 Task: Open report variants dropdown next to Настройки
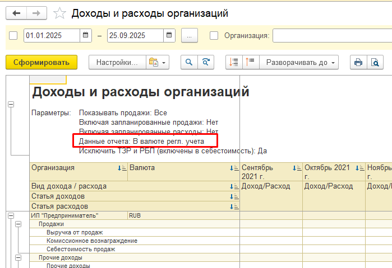[x=157, y=63]
